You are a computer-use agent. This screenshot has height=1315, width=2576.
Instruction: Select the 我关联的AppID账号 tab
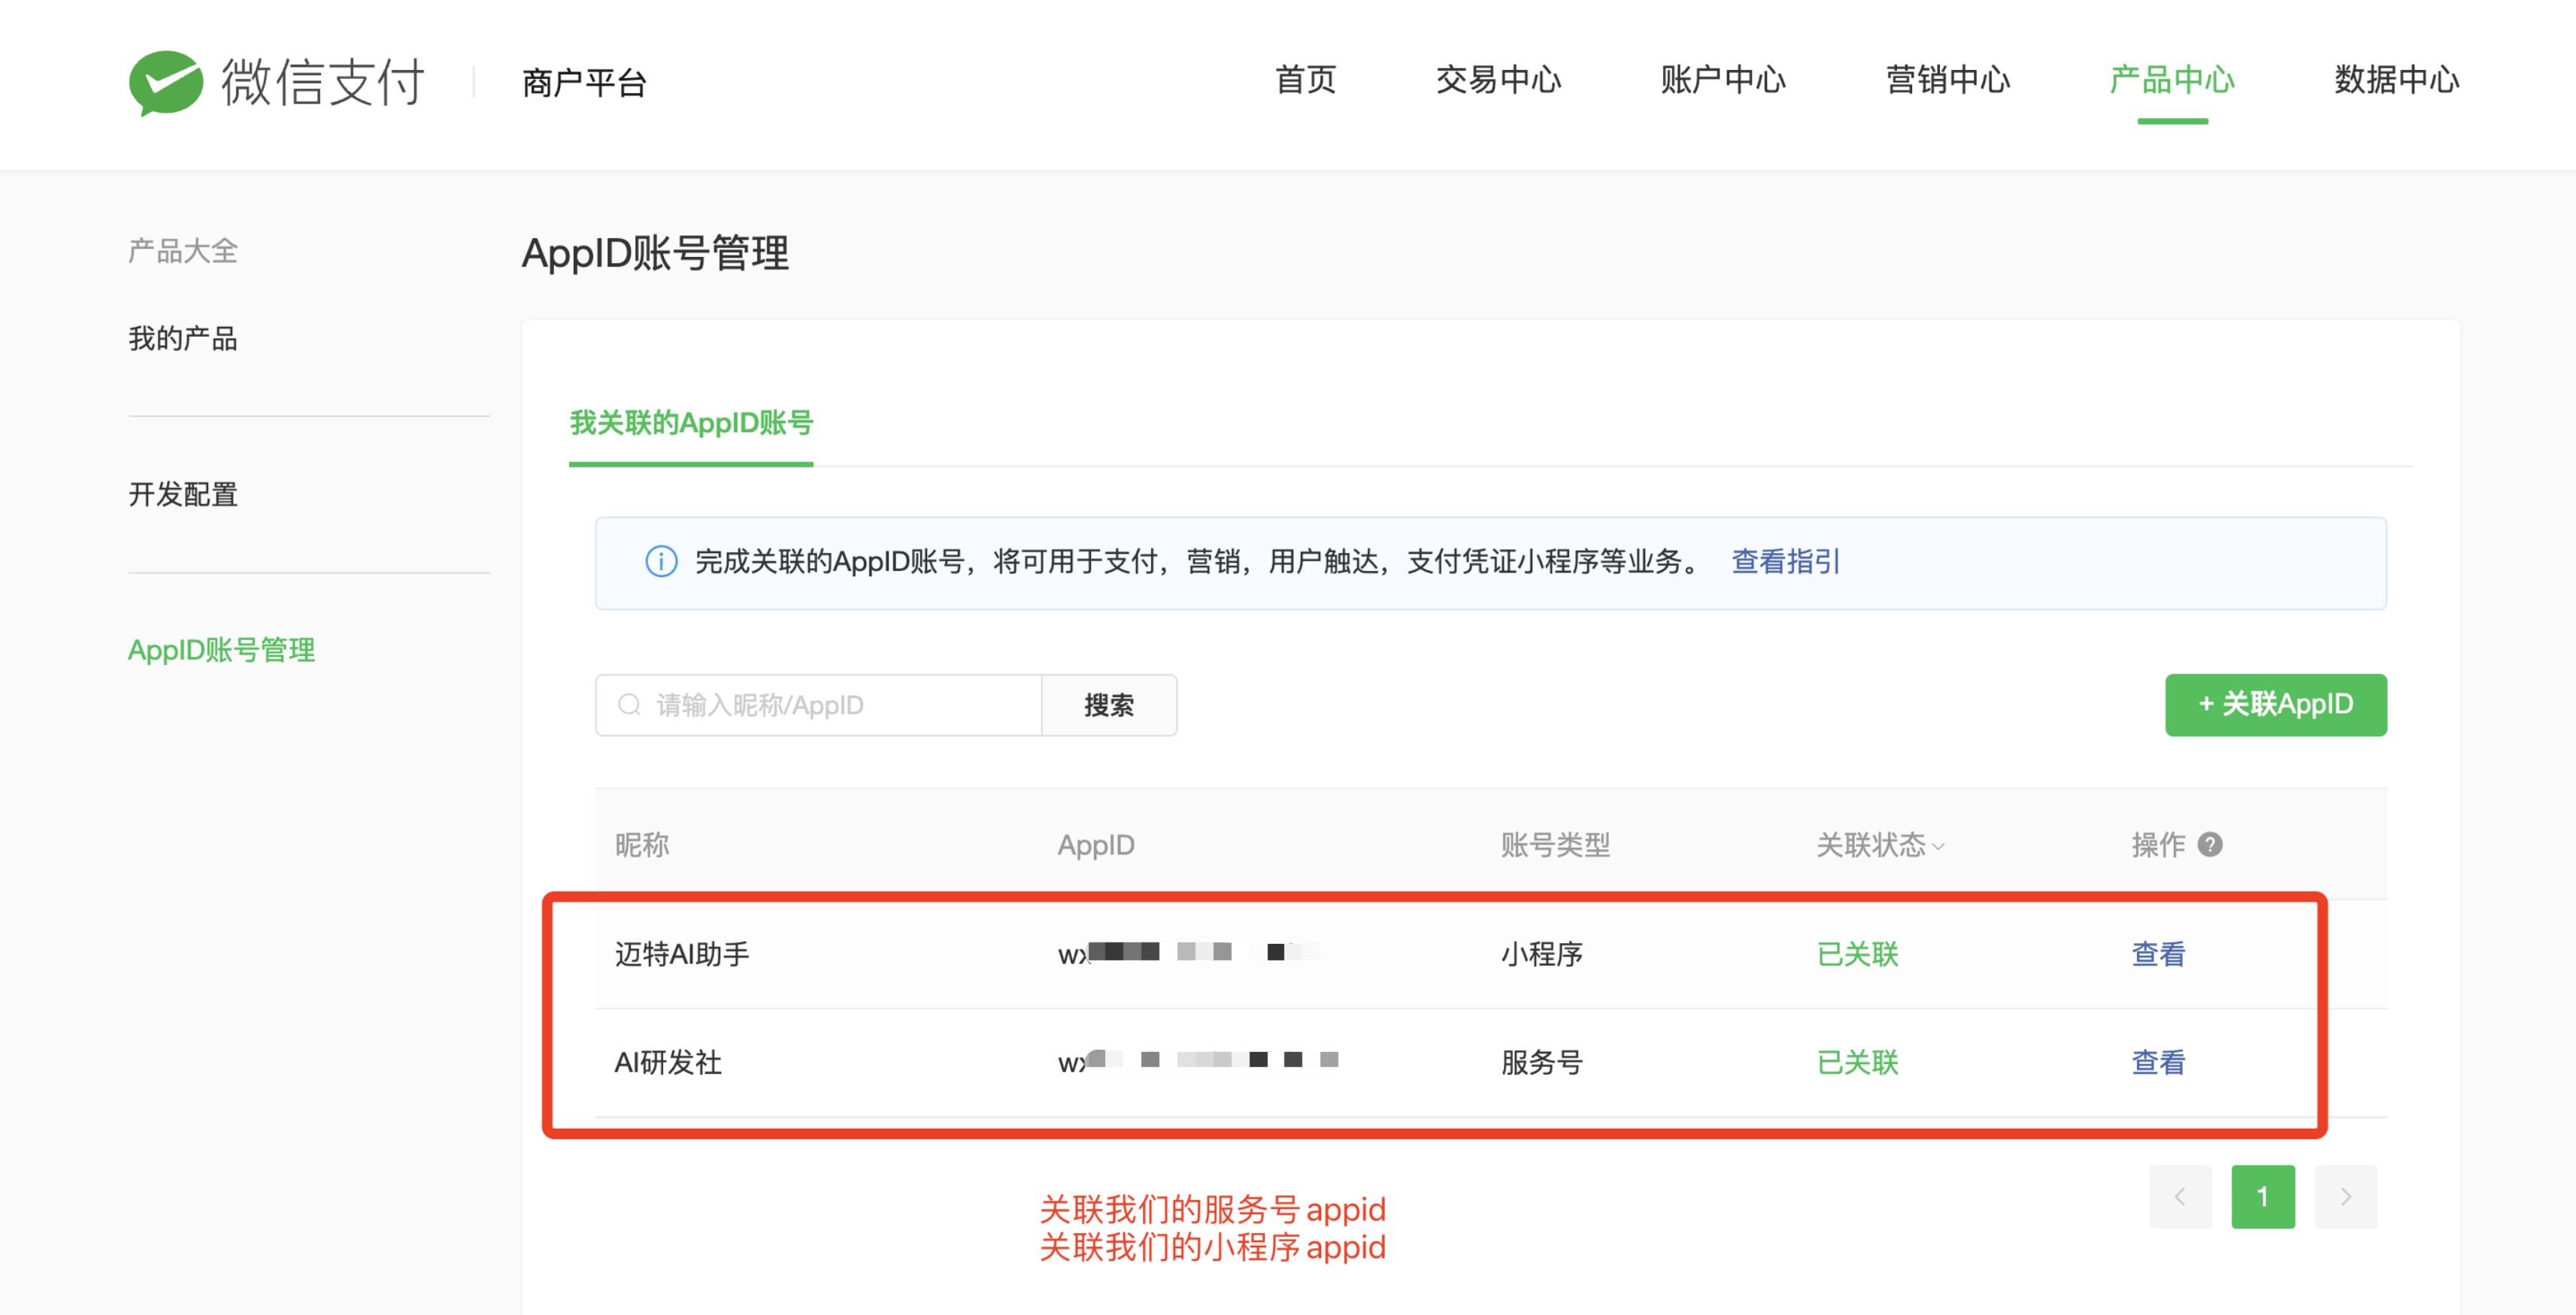coord(690,425)
